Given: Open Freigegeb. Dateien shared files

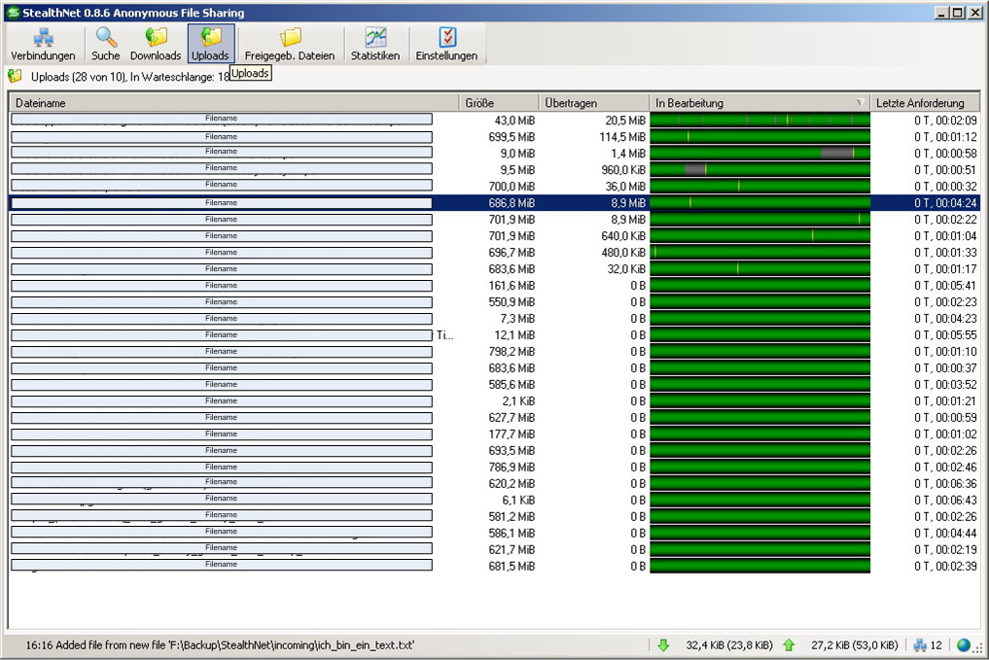Looking at the screenshot, I should click(290, 44).
